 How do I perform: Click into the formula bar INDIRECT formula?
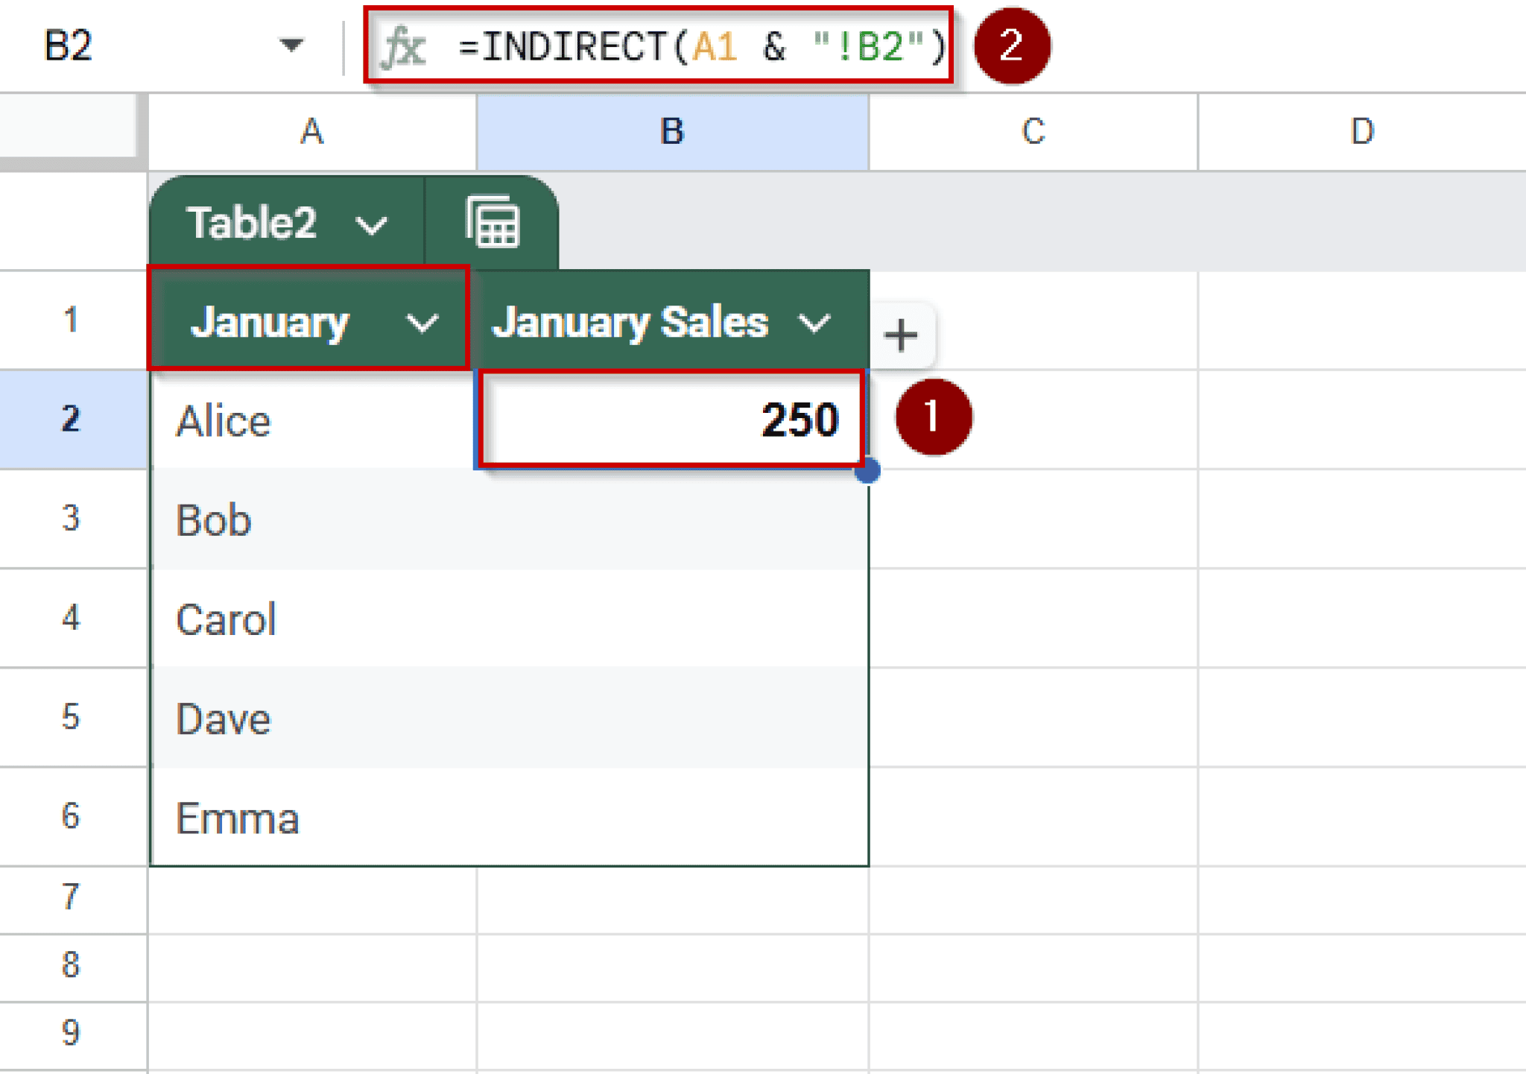coord(700,47)
